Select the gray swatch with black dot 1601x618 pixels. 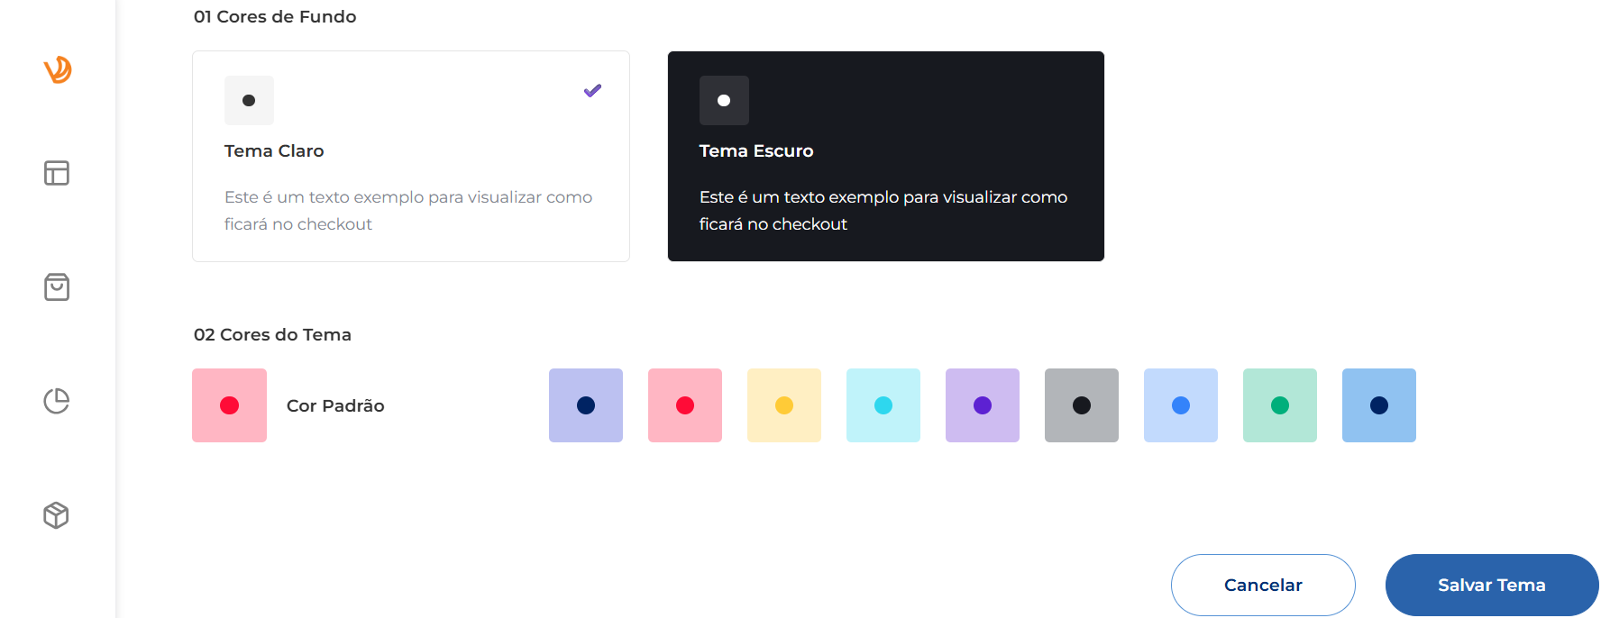(1082, 405)
